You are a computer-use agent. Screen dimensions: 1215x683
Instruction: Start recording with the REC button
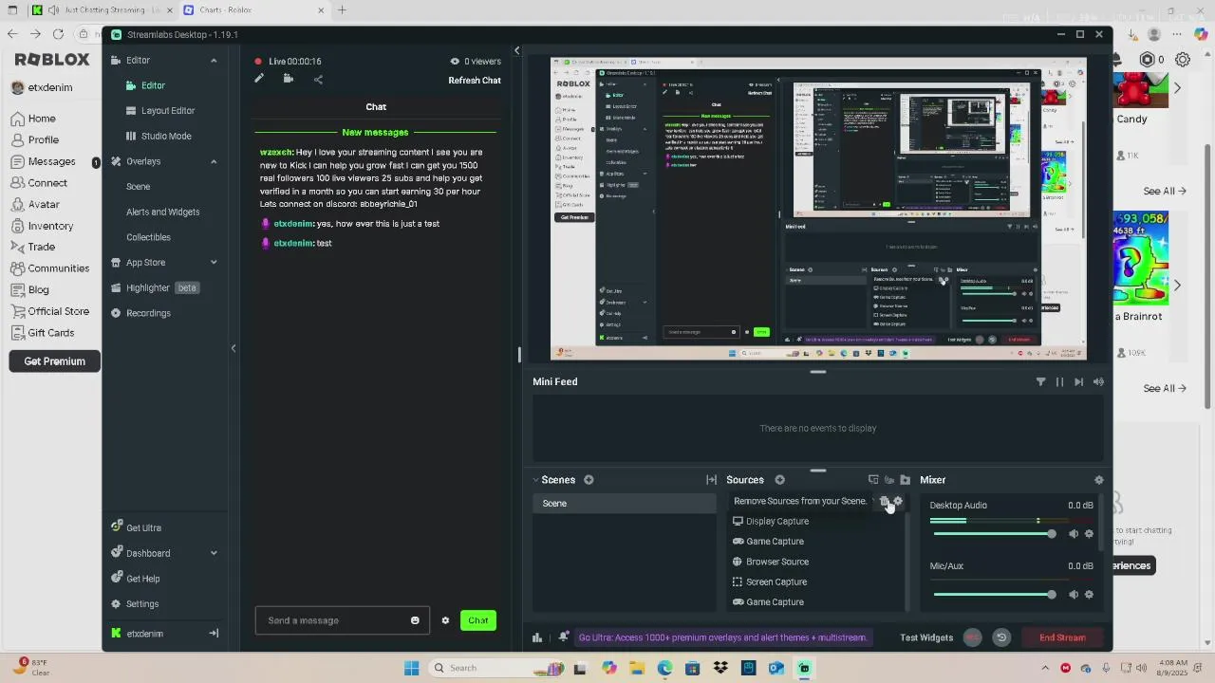pyautogui.click(x=972, y=637)
